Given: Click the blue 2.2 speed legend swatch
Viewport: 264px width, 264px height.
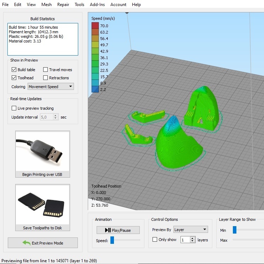Looking at the screenshot, I should click(95, 89).
